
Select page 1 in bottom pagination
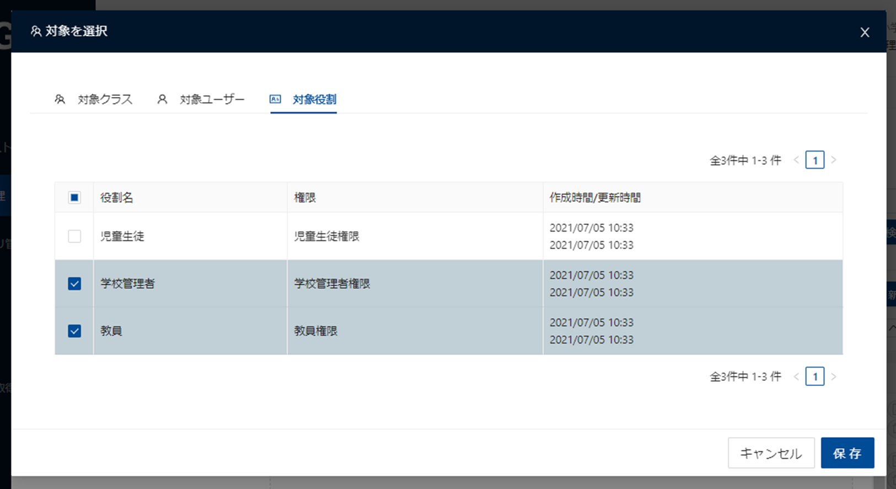[x=815, y=377]
